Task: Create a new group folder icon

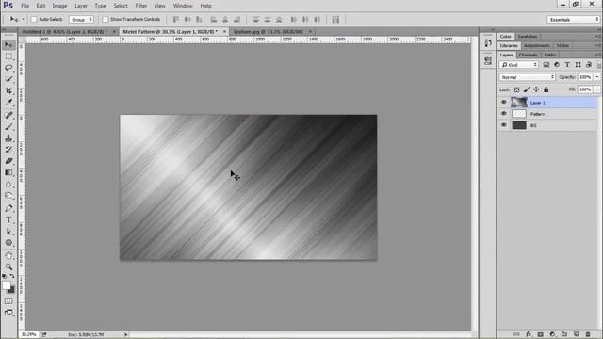Action: point(564,334)
